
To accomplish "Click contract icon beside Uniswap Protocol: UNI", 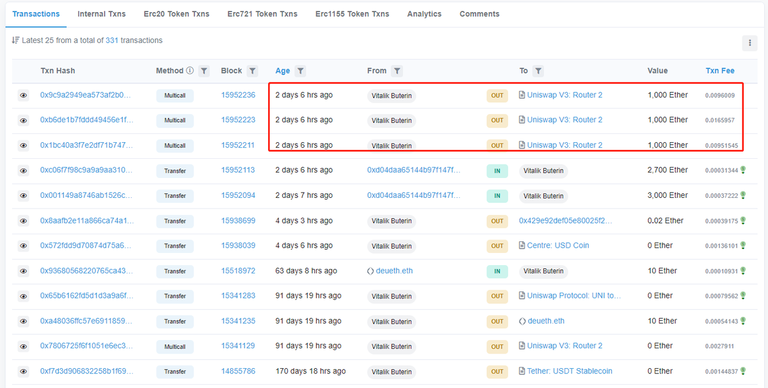I will click(x=523, y=295).
